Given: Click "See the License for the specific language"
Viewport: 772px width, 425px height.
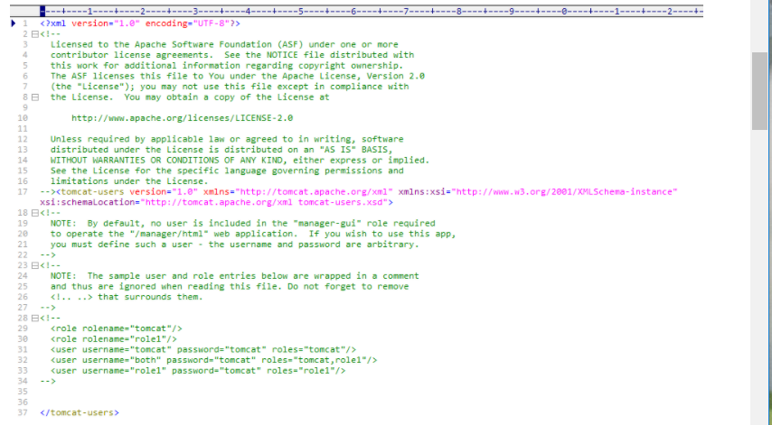Looking at the screenshot, I should [227, 171].
